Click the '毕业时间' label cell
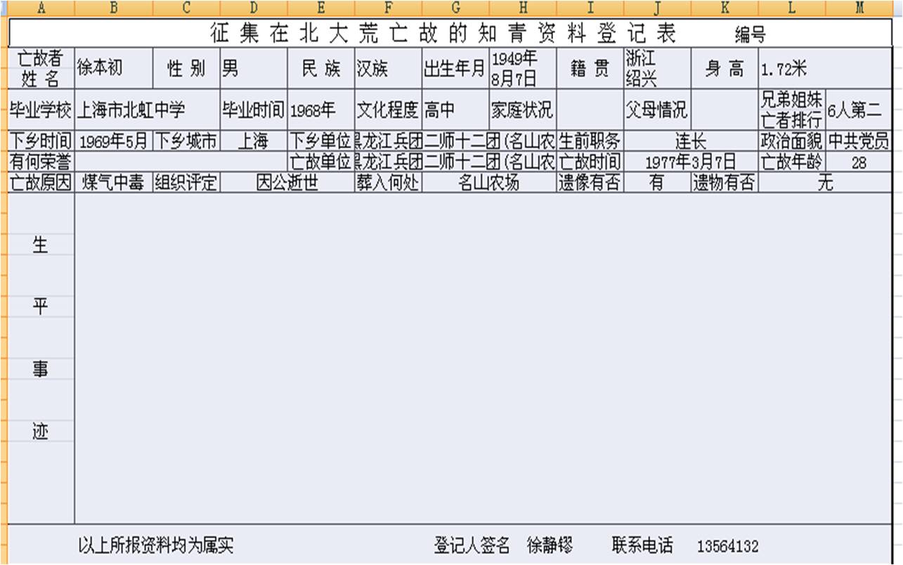Viewport: 903px width, 565px height. tap(254, 110)
